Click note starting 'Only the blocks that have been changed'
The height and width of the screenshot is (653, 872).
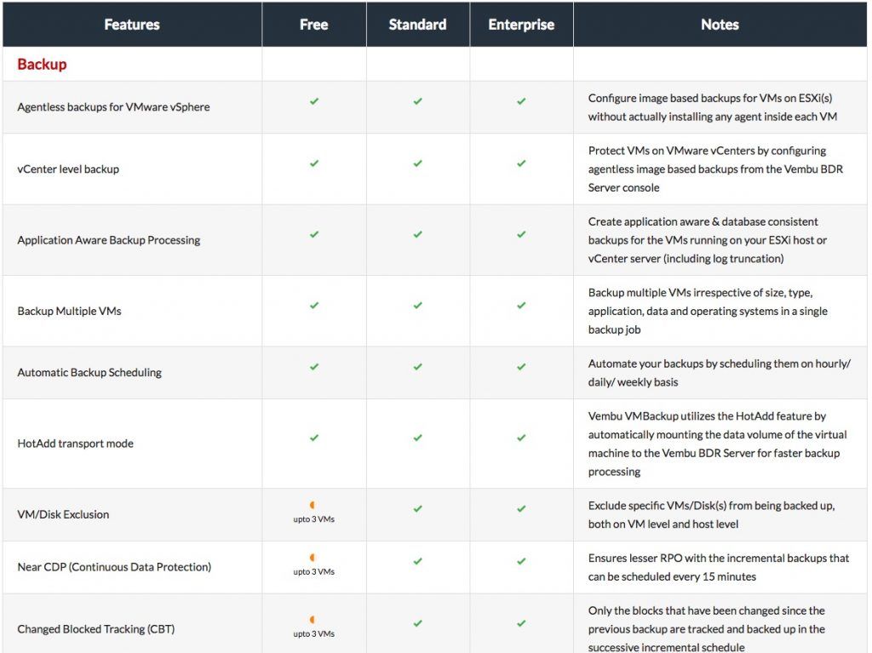[706, 629]
